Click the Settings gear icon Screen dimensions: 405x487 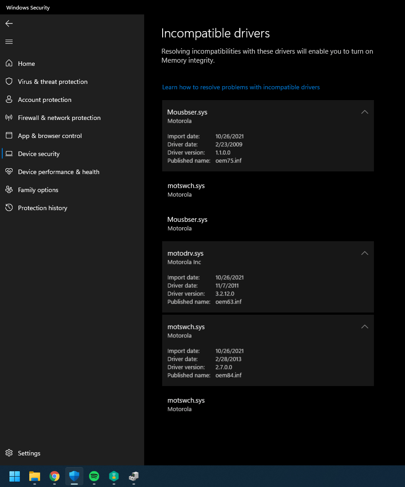(9, 453)
